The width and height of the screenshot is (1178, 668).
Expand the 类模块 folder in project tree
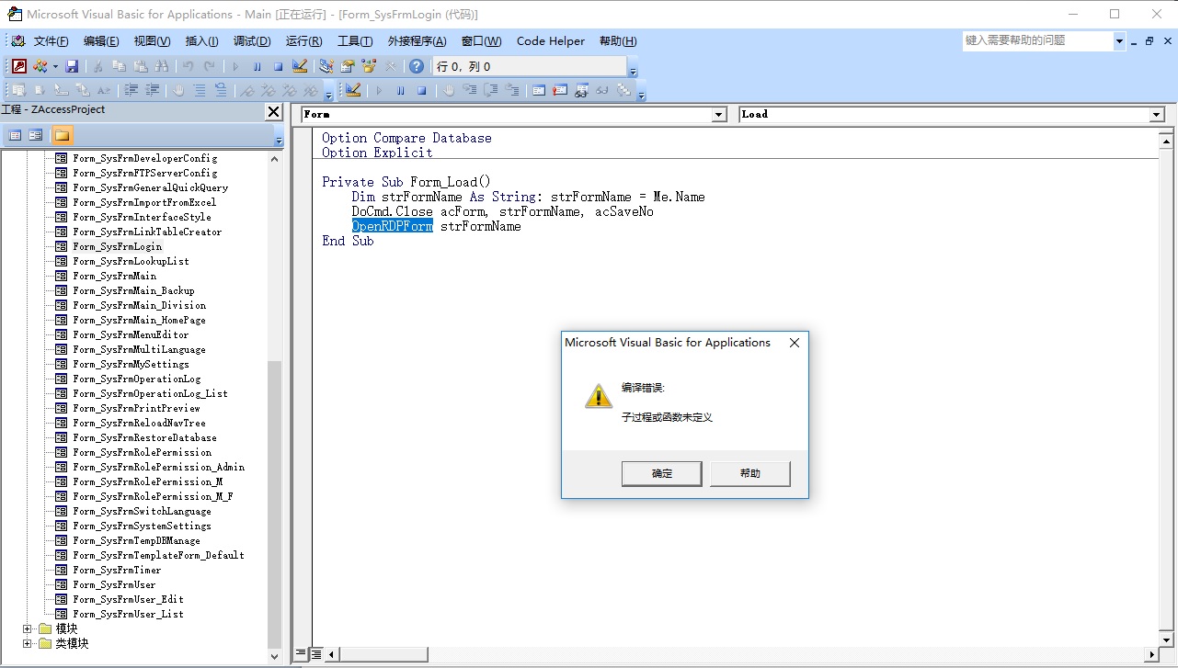[28, 643]
